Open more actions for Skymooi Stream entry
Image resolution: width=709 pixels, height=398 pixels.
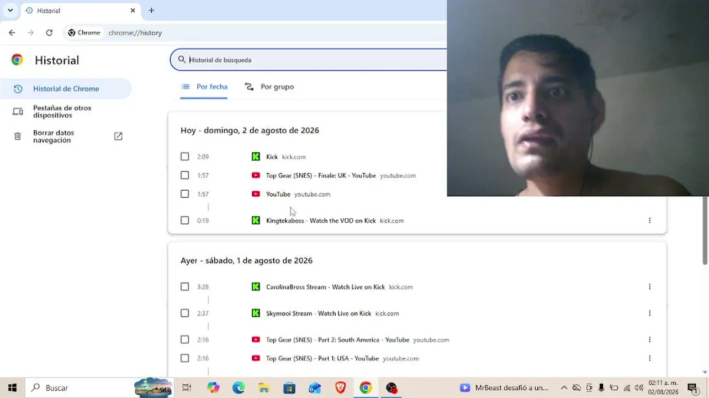tap(649, 313)
